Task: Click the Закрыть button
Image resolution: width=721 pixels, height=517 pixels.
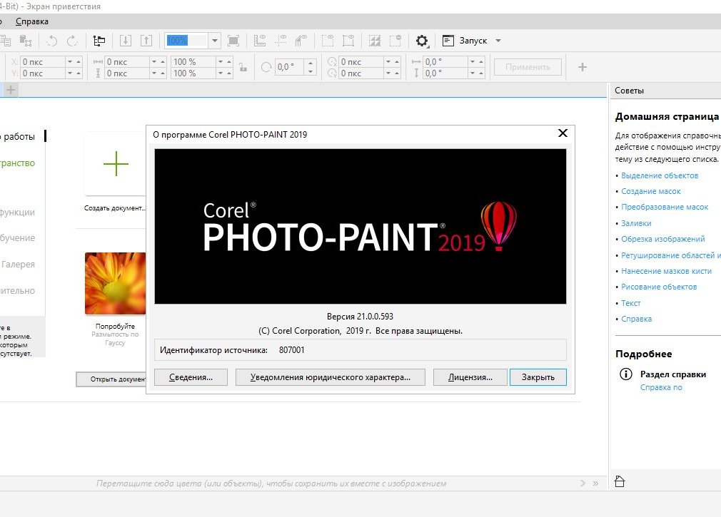Action: [x=538, y=377]
